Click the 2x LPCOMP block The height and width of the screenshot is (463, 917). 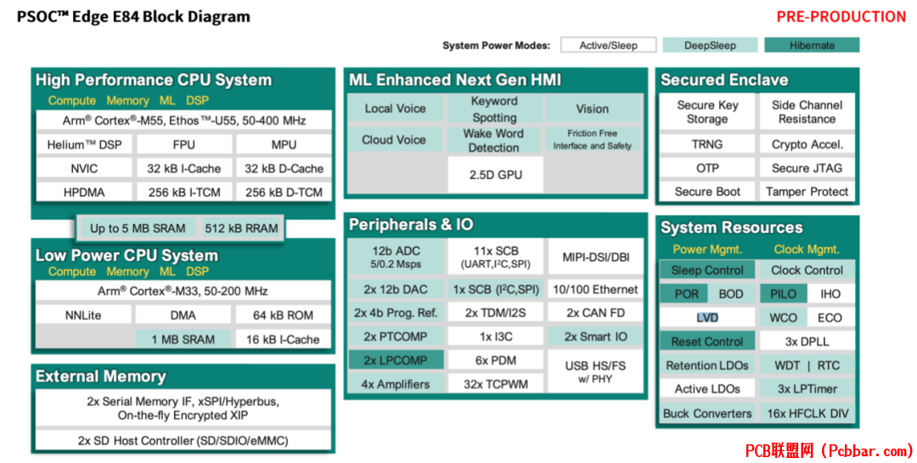coord(396,360)
